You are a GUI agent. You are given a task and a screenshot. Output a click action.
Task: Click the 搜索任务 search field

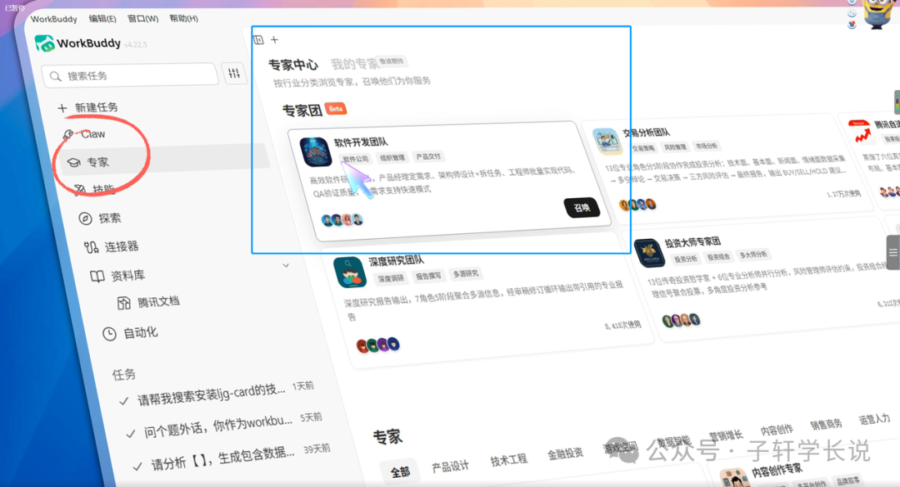tap(130, 76)
